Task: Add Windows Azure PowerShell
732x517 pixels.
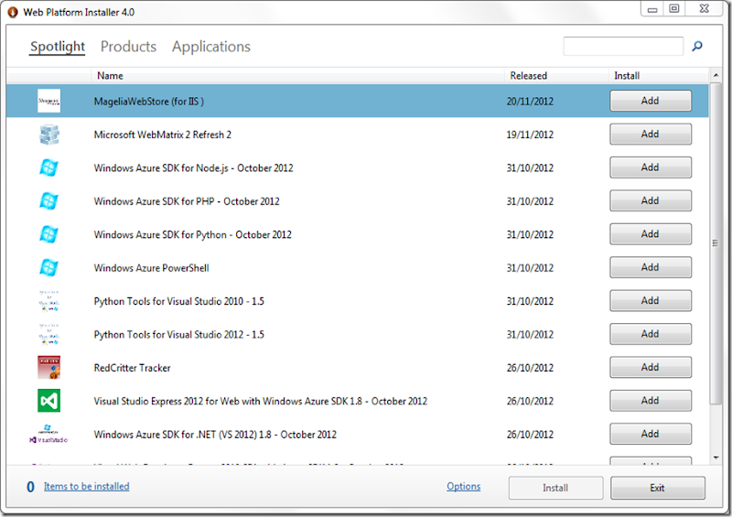Action: click(x=651, y=267)
